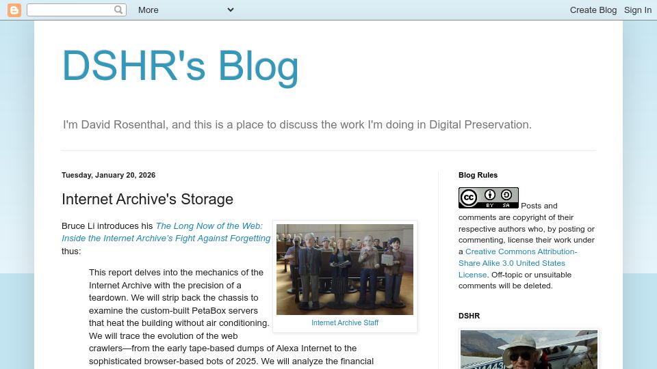The image size is (657, 369).
Task: Click the Sign In link
Action: [x=637, y=10]
